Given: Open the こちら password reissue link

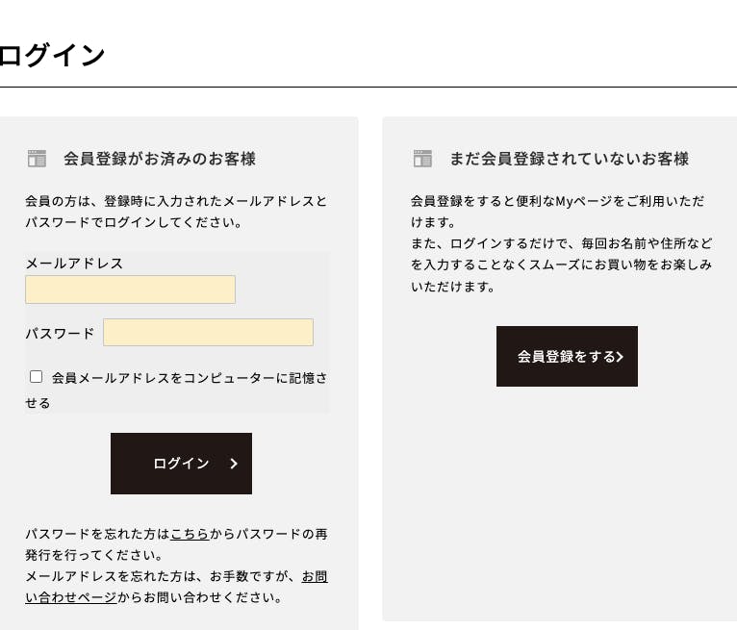Looking at the screenshot, I should click(190, 534).
